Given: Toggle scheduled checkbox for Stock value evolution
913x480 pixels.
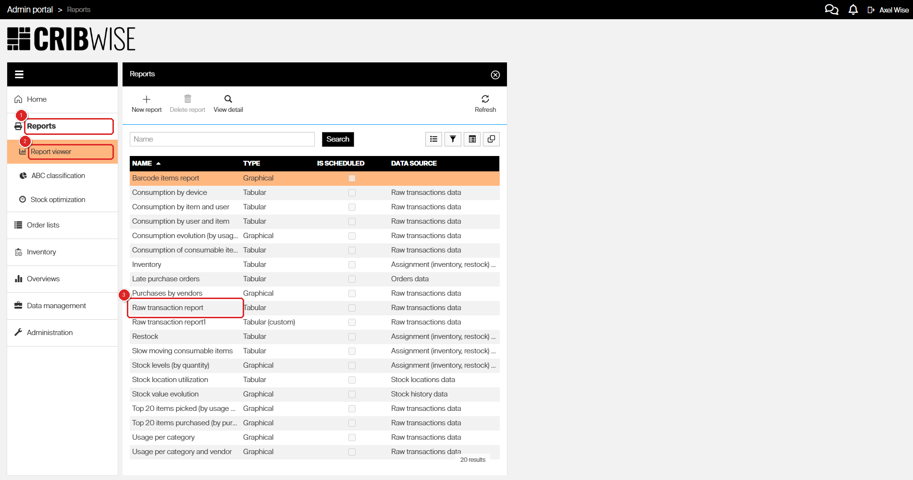Looking at the screenshot, I should tap(352, 394).
